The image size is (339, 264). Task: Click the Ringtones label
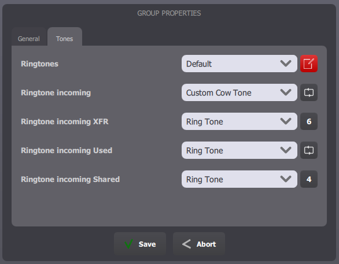point(39,64)
